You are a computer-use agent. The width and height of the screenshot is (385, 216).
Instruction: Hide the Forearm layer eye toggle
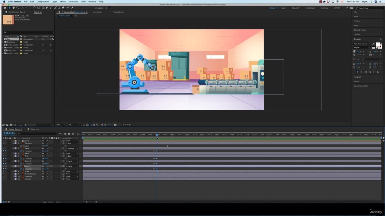3,143
